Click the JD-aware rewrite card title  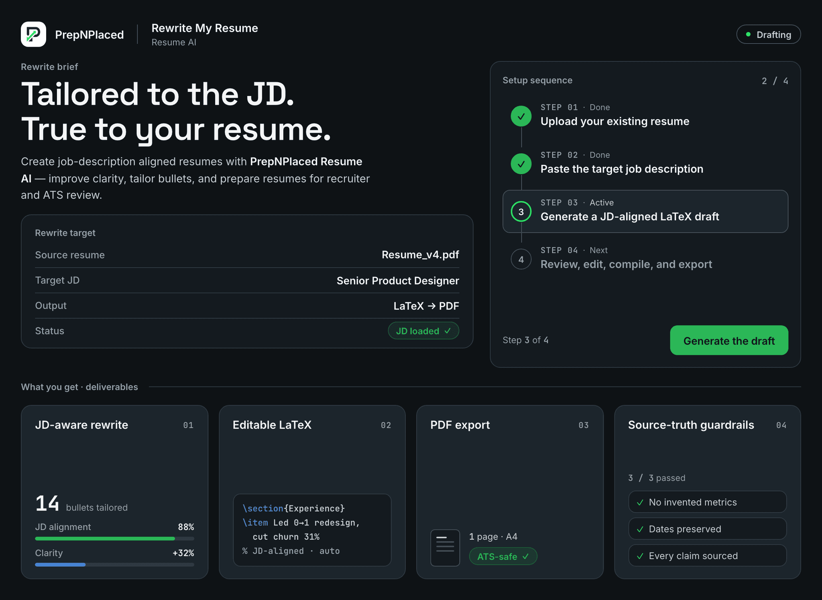tap(81, 425)
